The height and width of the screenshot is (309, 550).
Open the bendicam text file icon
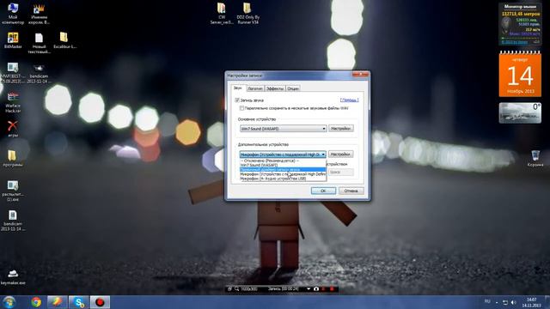(x=13, y=220)
